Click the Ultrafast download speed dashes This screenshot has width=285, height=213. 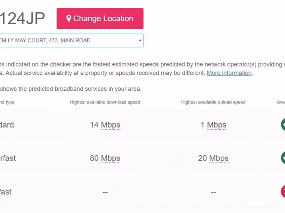105,192
